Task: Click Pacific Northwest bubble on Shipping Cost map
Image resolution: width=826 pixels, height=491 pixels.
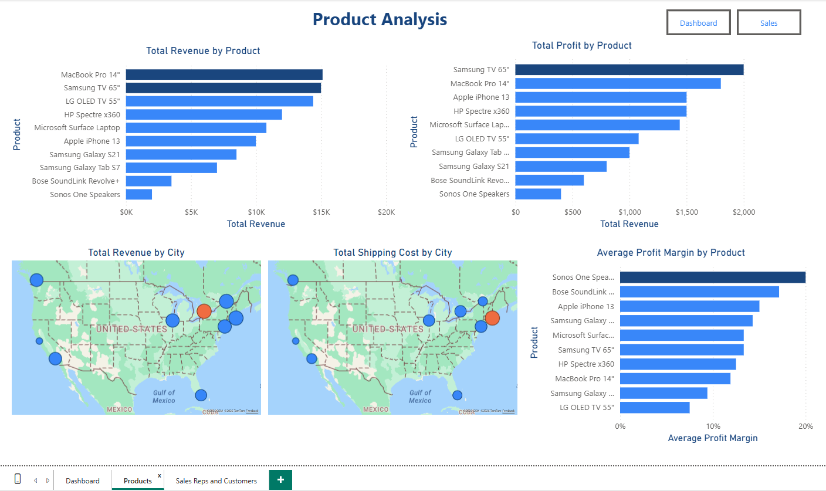Action: pyautogui.click(x=293, y=280)
